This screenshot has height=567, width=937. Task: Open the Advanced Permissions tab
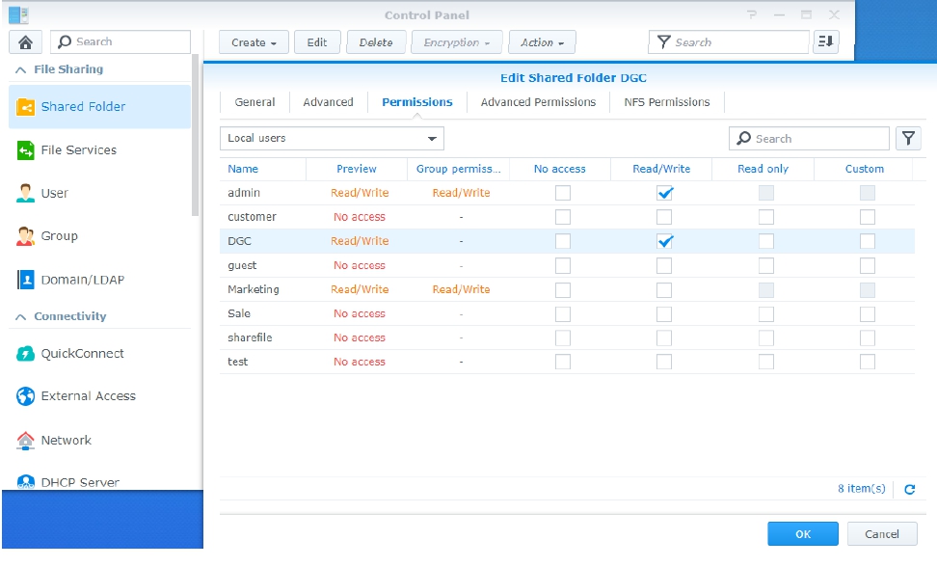pos(538,102)
